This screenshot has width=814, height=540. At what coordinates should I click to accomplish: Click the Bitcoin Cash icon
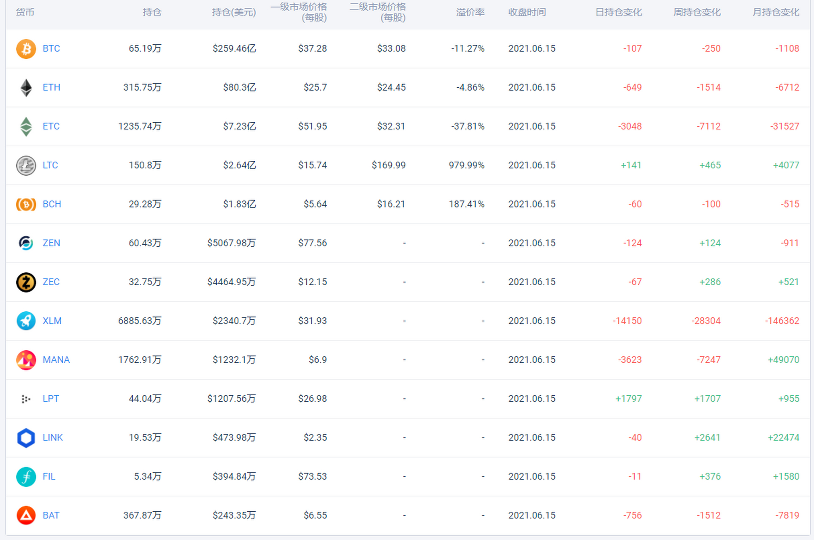point(26,204)
